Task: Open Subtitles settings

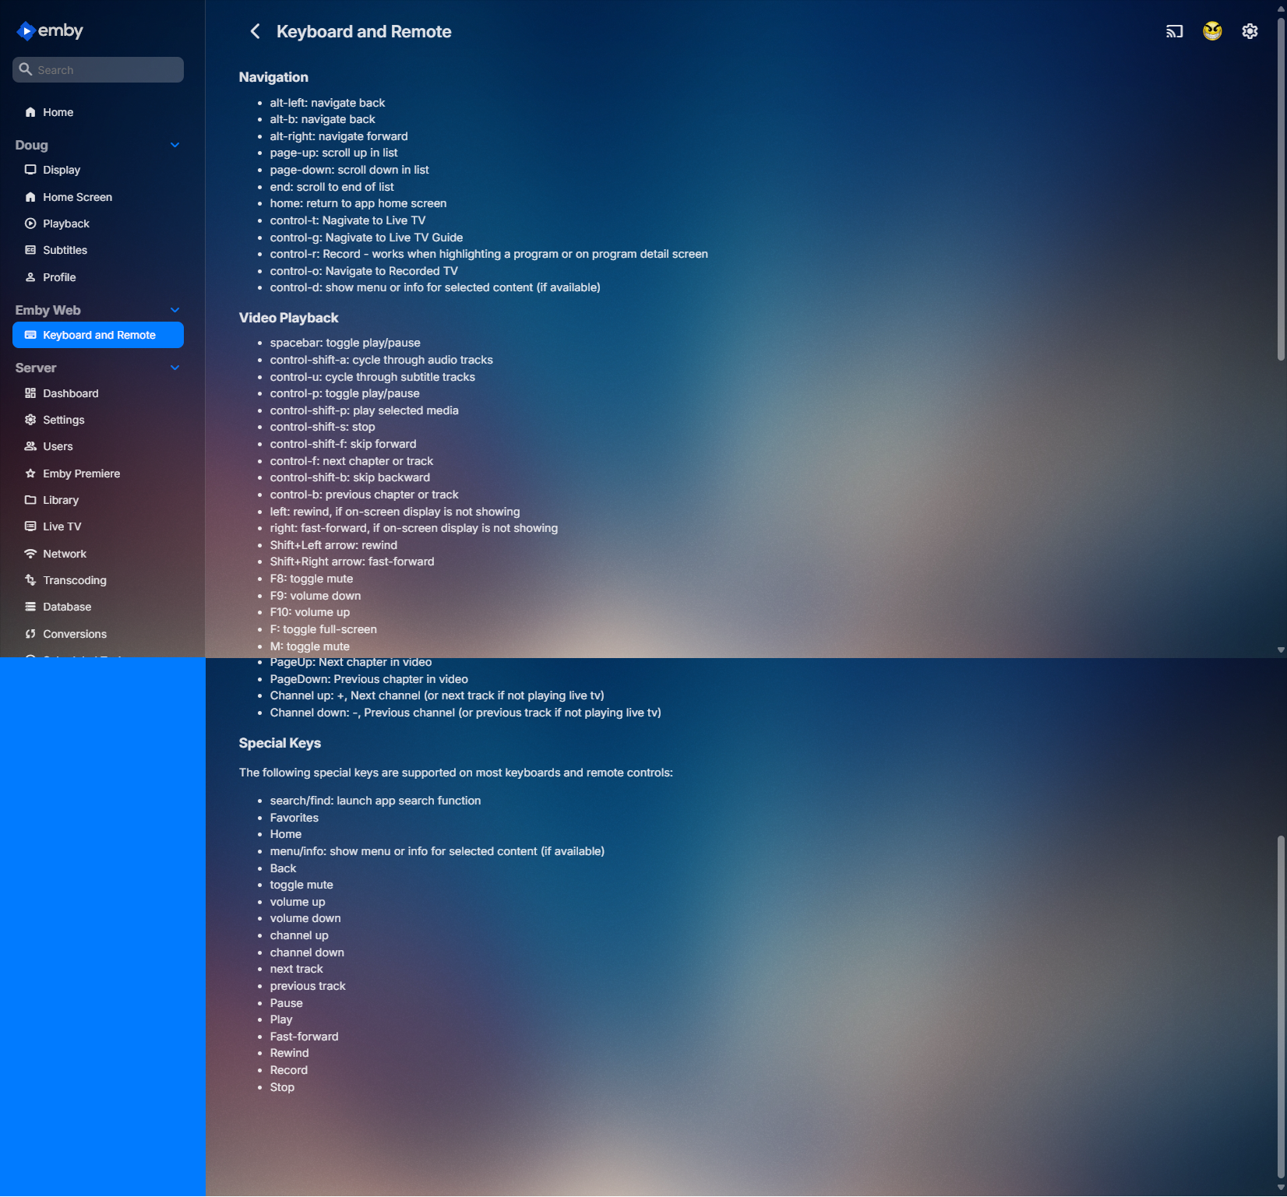Action: click(98, 250)
